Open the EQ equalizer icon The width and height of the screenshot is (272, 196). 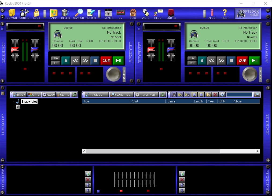click(120, 13)
